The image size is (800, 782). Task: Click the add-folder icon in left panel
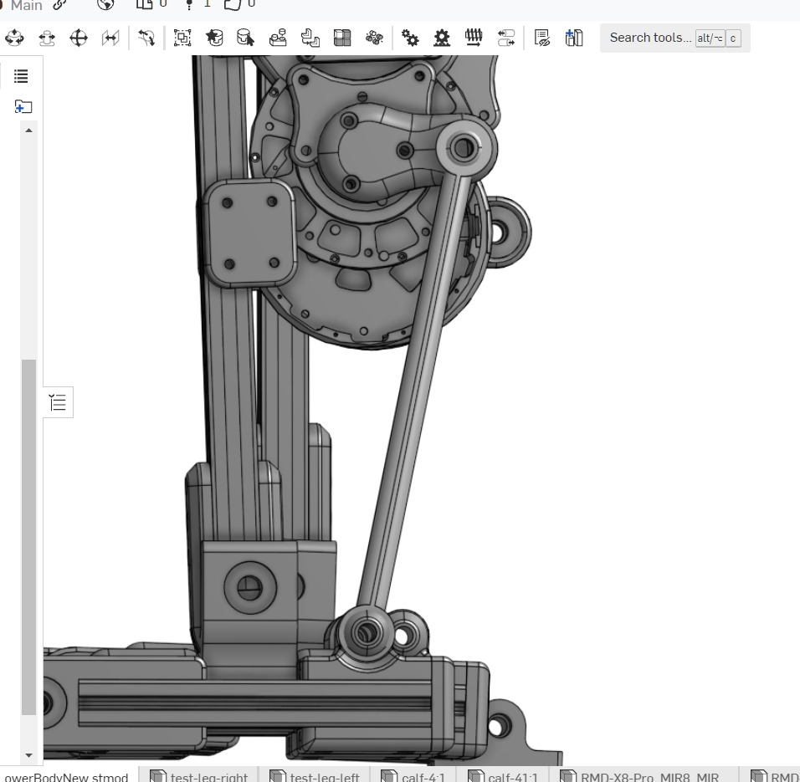click(x=23, y=107)
